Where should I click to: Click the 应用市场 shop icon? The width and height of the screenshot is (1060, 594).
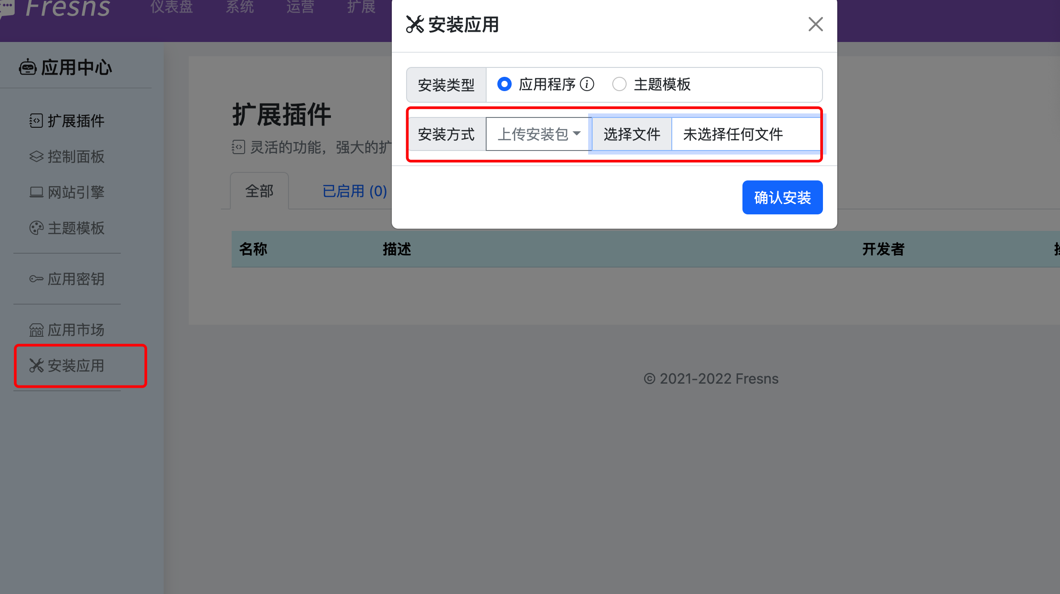[x=36, y=330]
